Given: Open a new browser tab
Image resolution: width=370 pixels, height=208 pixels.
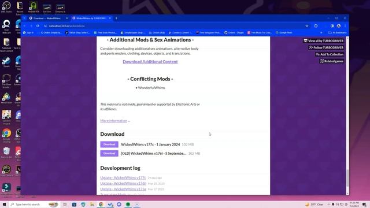Looking at the screenshot, I should pos(116,18).
